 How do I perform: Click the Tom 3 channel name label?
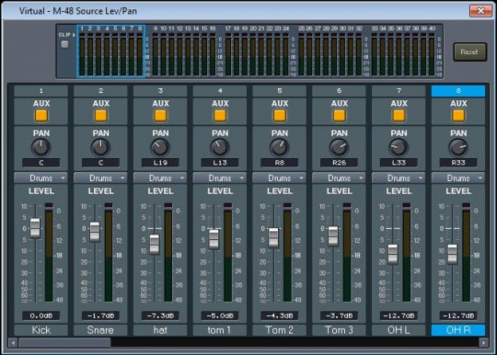coord(339,330)
